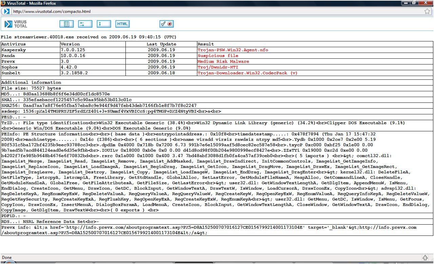Click the 'Suspicious file' result
The width and height of the screenshot is (434, 264).
click(218, 56)
